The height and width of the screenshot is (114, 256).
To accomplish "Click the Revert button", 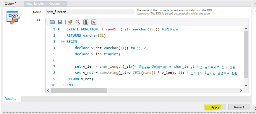I will coord(239,107).
